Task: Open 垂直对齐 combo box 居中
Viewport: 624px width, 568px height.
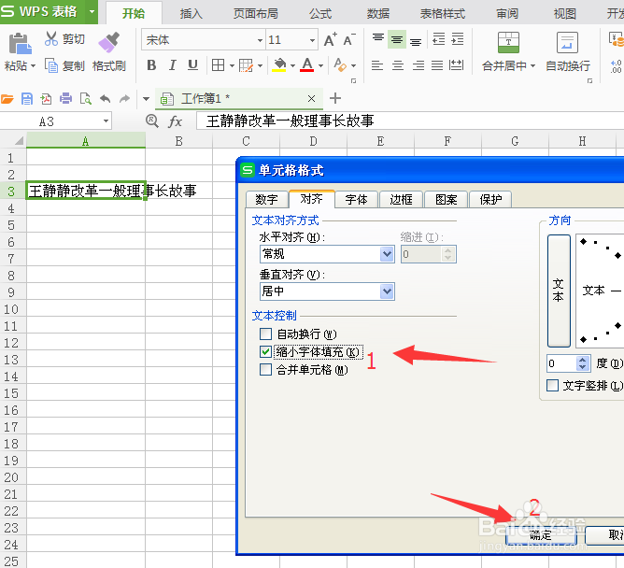Action: (327, 291)
